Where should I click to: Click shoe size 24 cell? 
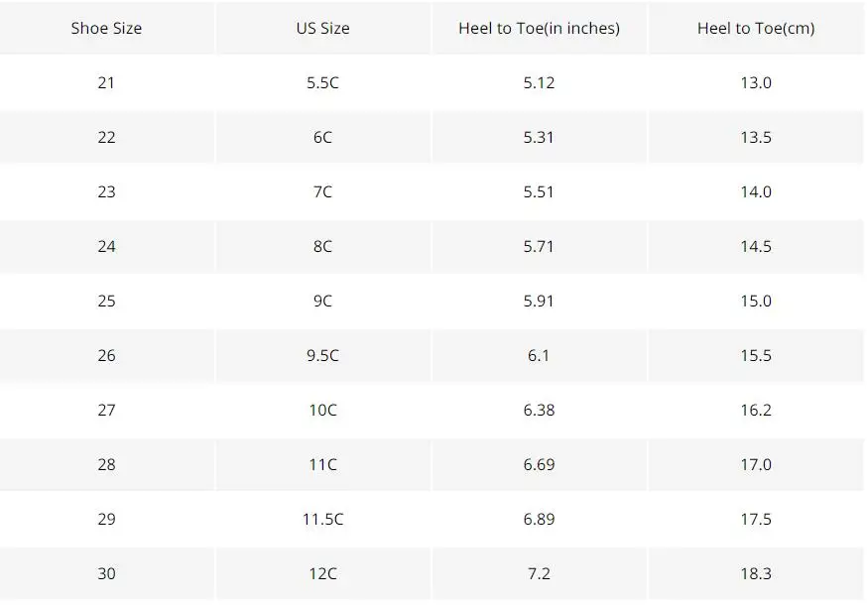pyautogui.click(x=106, y=246)
